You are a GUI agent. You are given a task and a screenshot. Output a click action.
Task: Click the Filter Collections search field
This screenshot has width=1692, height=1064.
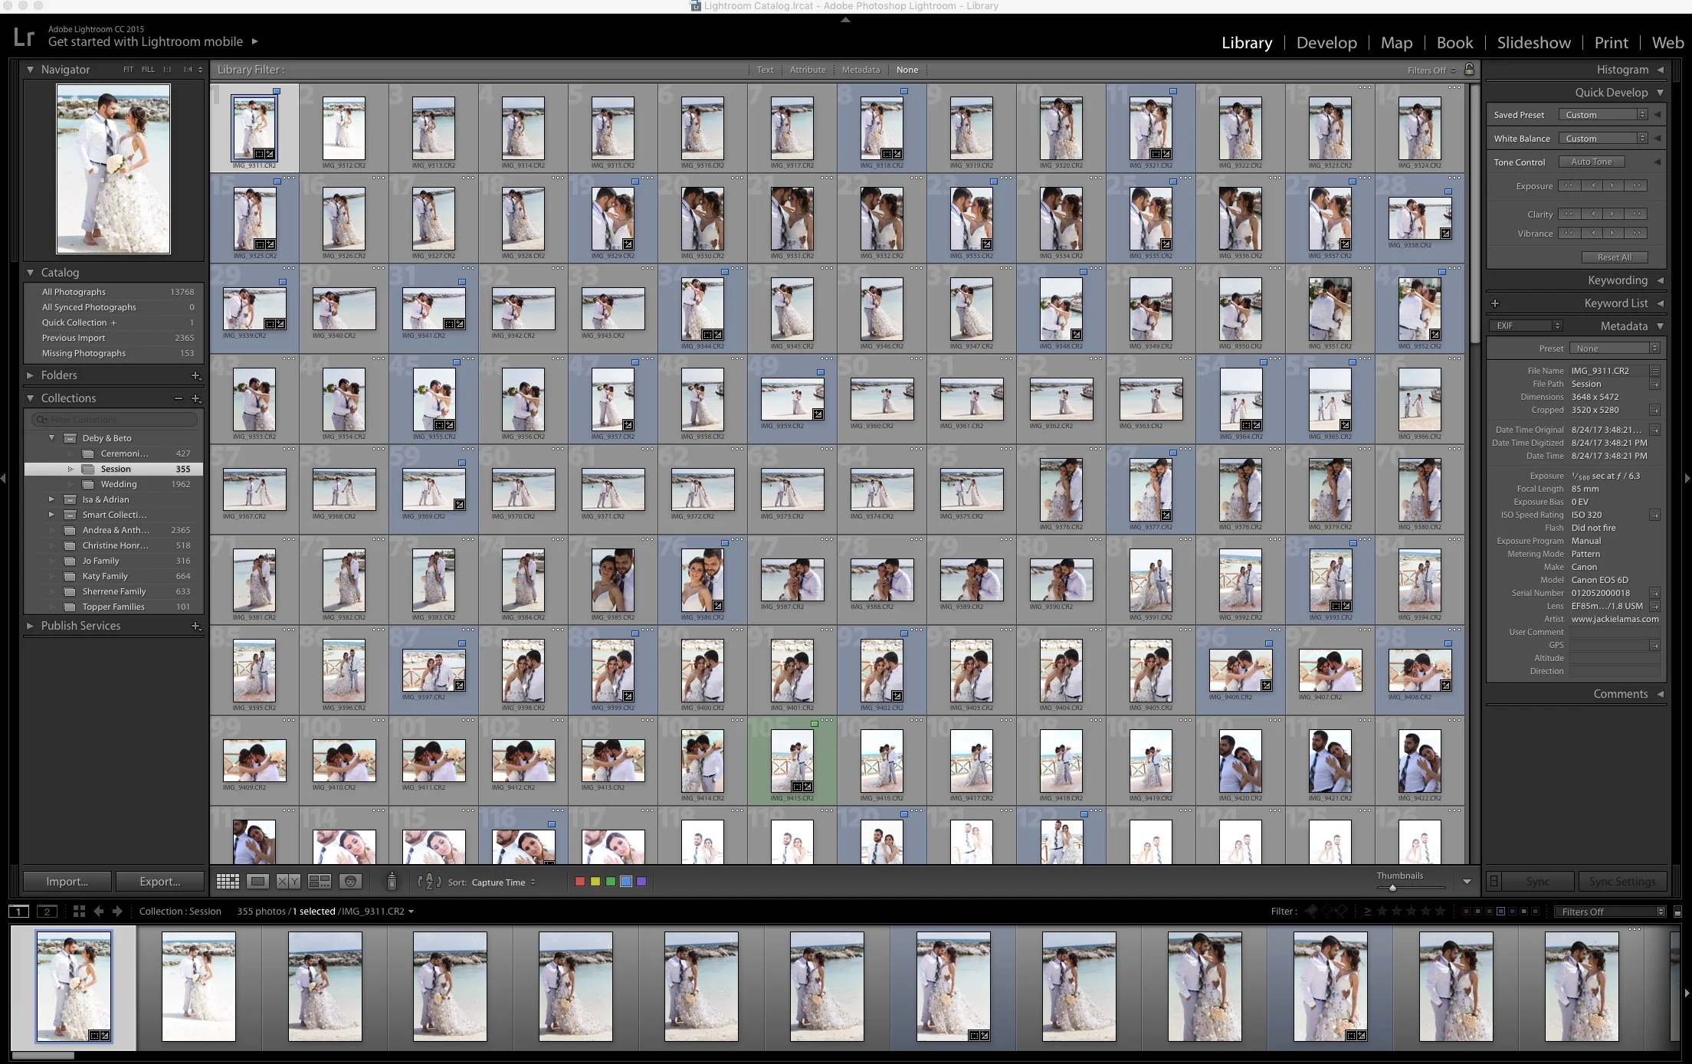point(115,420)
